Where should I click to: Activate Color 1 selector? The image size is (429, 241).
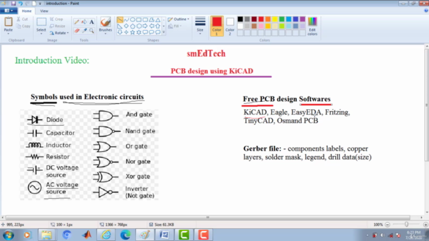coord(217,26)
